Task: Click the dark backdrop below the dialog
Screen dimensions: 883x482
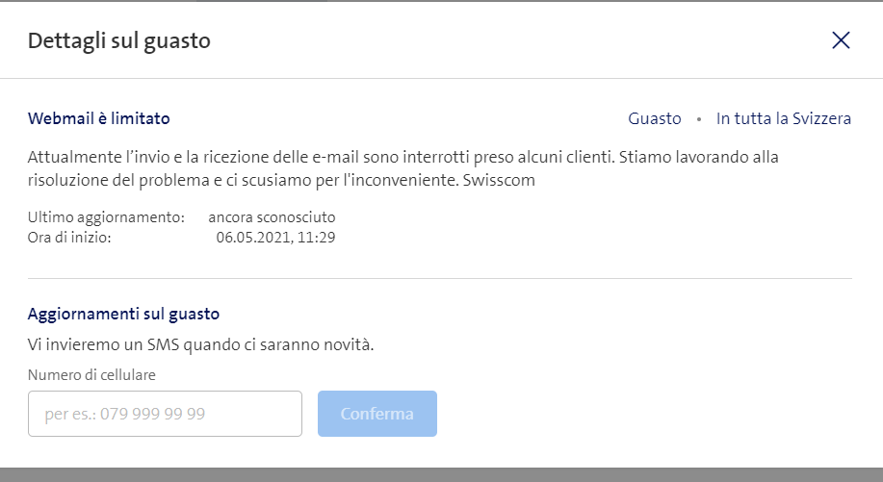Action: click(x=441, y=474)
